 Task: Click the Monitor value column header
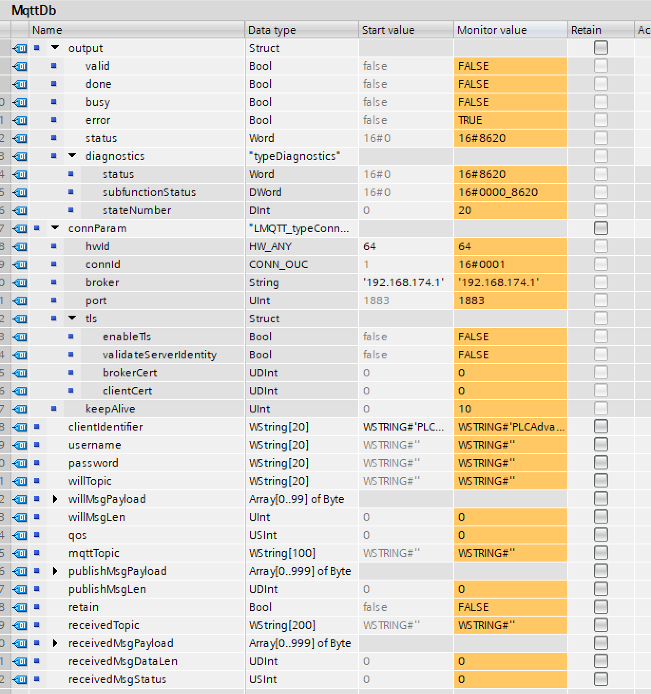pyautogui.click(x=492, y=30)
